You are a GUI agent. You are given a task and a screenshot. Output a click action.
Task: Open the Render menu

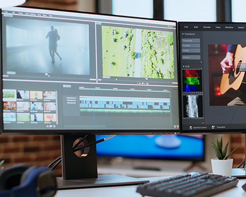[x=207, y=27]
